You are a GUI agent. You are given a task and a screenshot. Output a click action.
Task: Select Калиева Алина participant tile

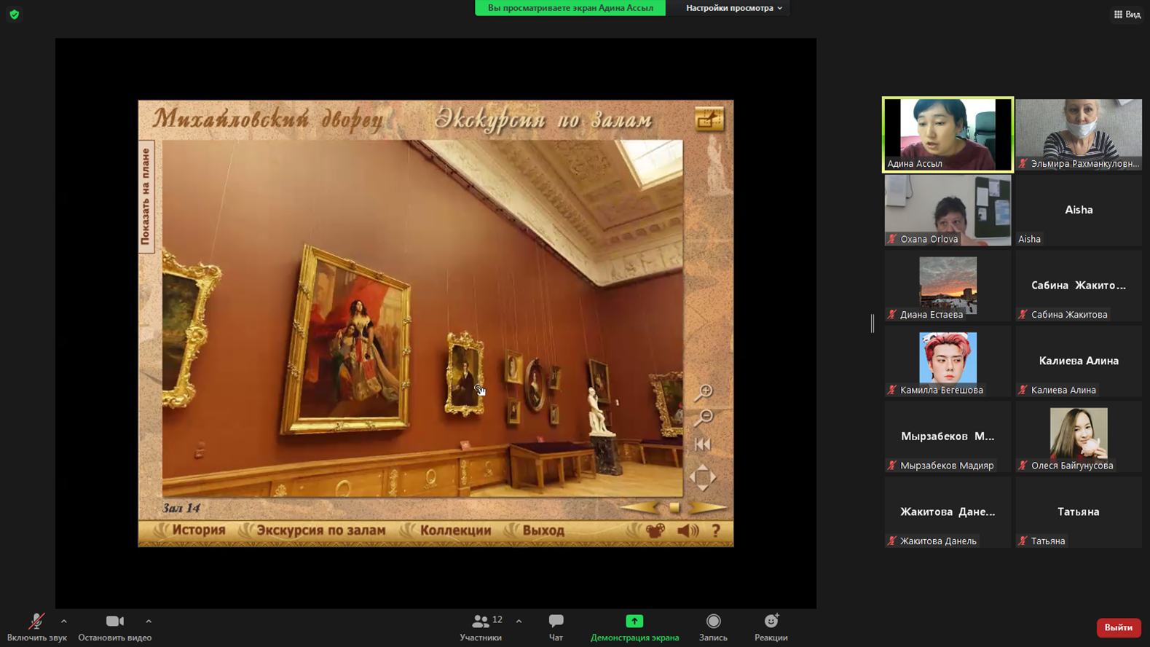point(1079,361)
